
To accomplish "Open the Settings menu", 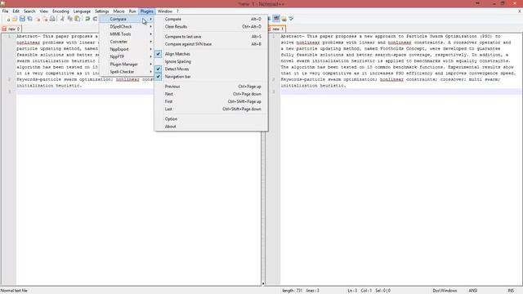I will [x=101, y=11].
